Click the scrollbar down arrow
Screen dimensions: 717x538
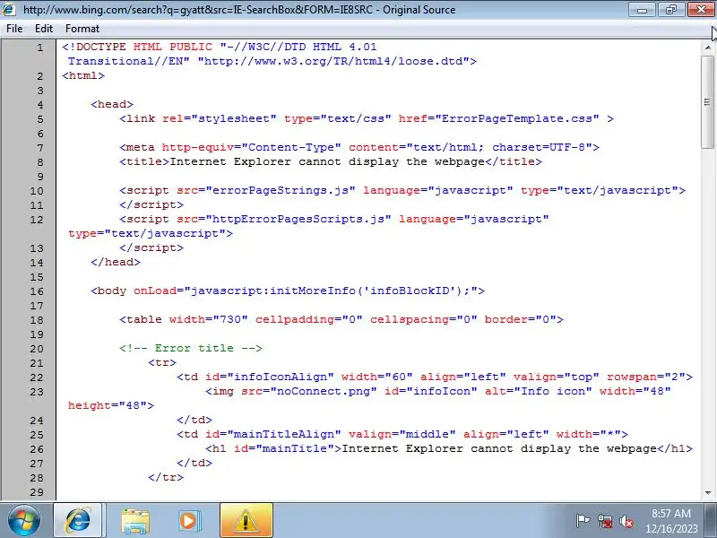(708, 492)
